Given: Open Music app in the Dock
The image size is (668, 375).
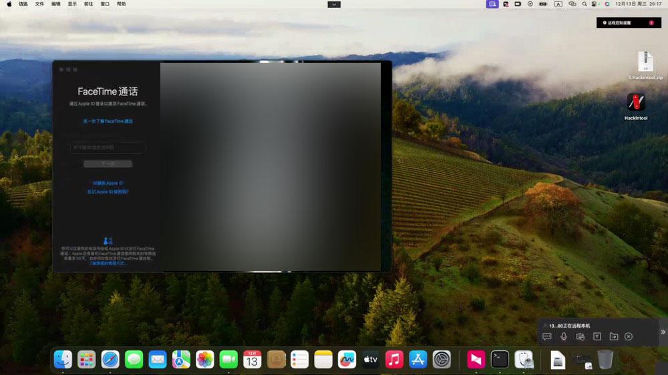Looking at the screenshot, I should (394, 360).
